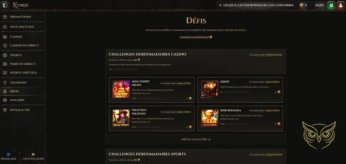Focus the games and providers search field
This screenshot has width=346, height=164.
coord(256,5)
